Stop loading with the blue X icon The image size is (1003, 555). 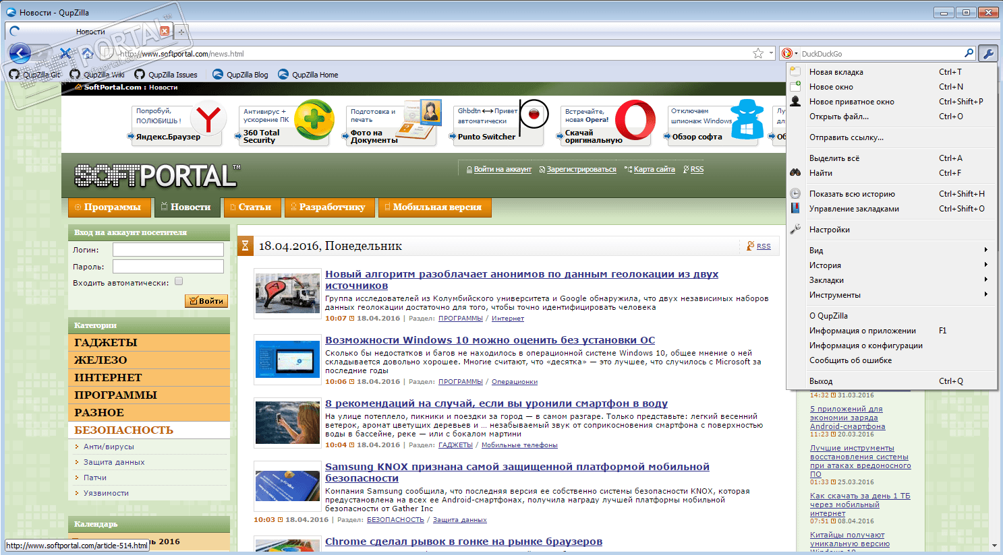click(x=65, y=53)
